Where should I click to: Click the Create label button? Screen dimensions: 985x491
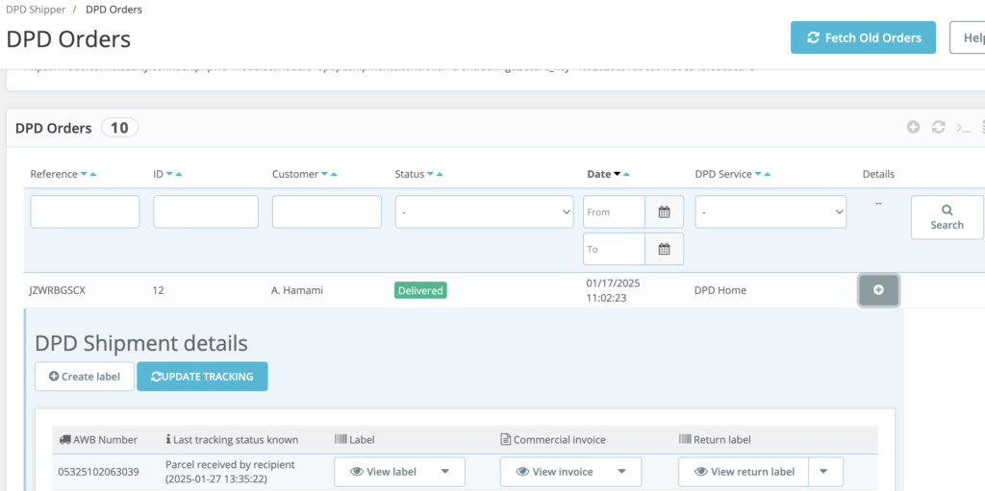tap(84, 377)
